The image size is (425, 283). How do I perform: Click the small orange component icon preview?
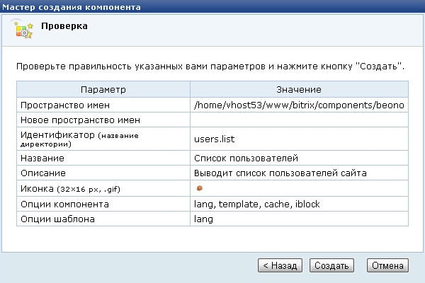pos(200,188)
